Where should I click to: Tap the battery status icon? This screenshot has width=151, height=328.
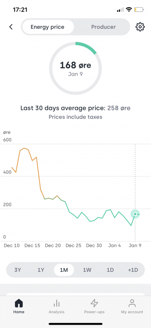[139, 9]
